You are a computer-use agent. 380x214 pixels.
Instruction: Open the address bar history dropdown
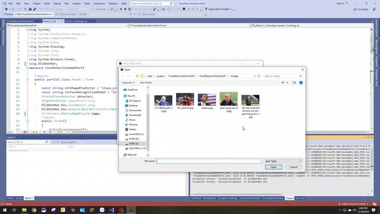[255, 76]
